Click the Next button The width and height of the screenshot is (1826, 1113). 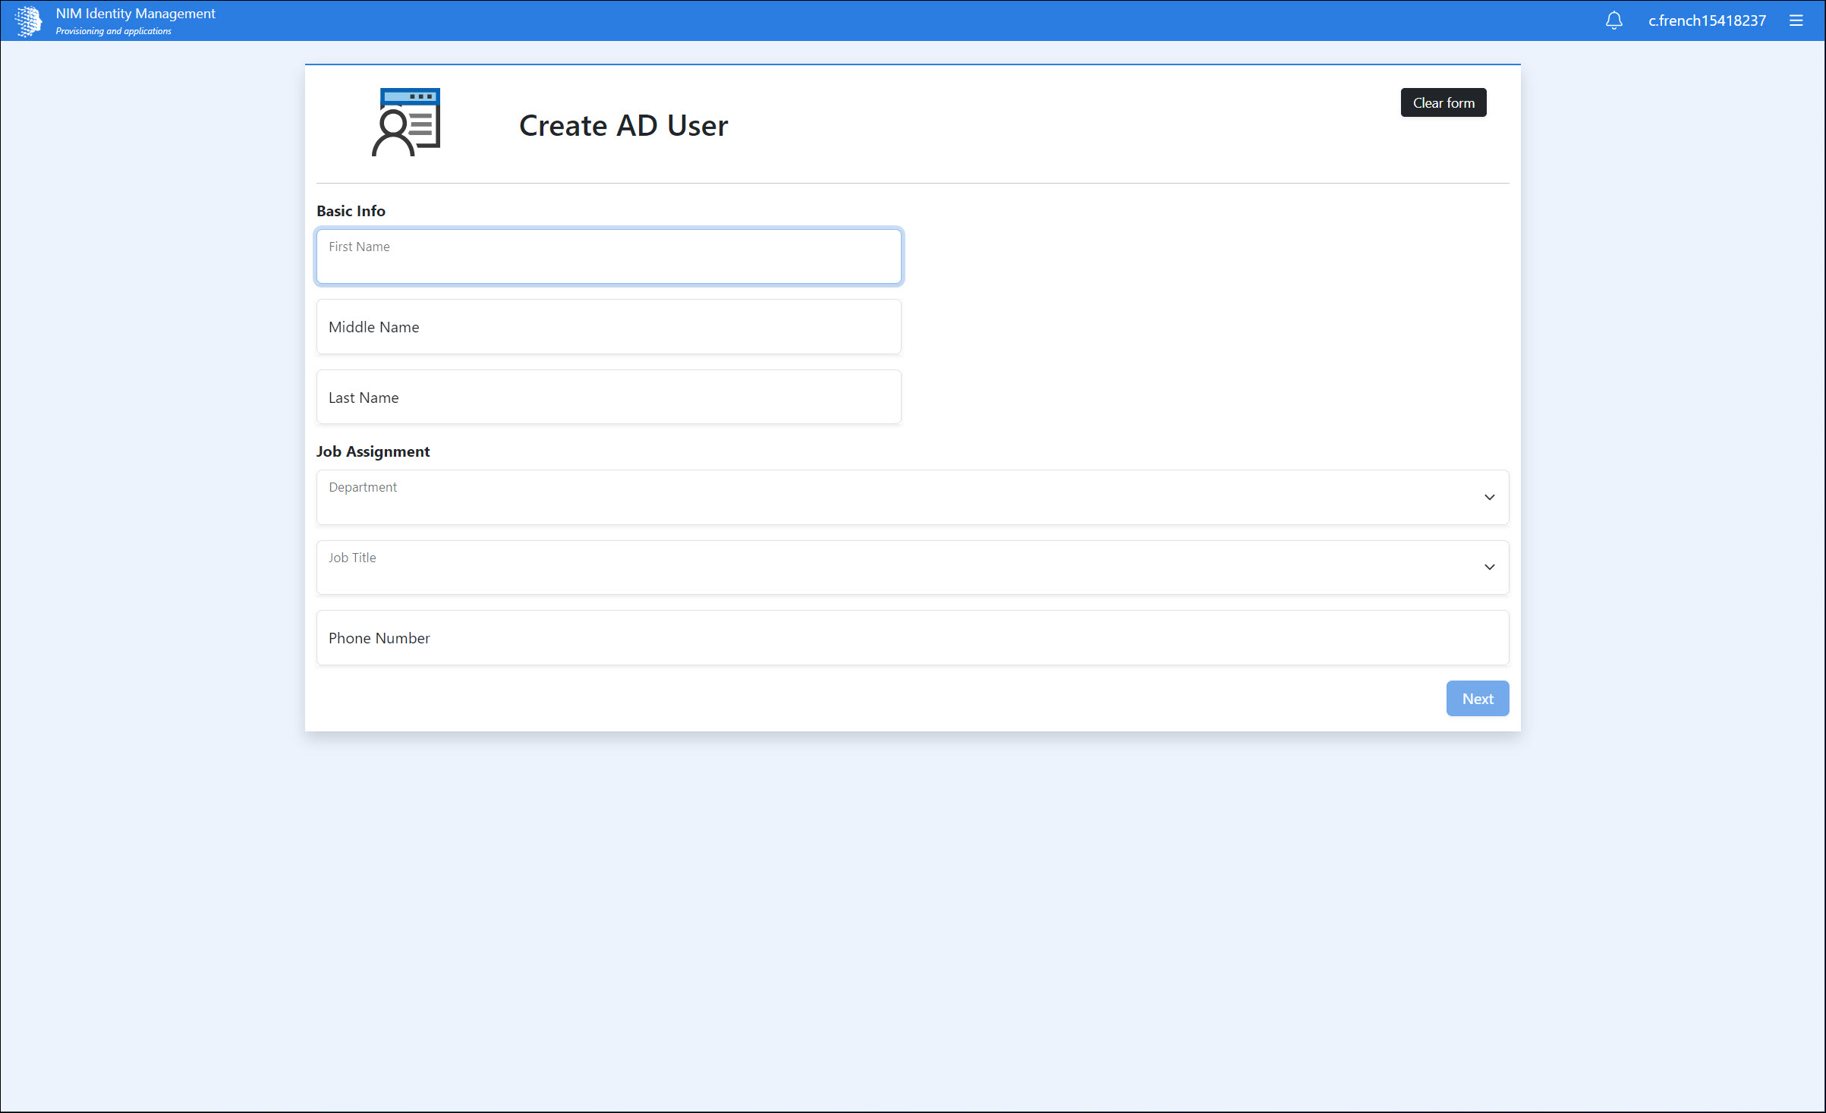click(x=1477, y=699)
